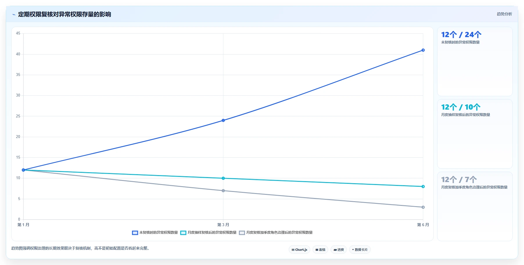Click the legend swatch for 月度复核加季度角色治理后的异常权限数量
524x265 pixels.
click(242, 233)
